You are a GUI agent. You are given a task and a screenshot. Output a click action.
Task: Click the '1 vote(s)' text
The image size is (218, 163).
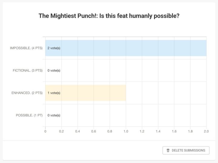[54, 93]
